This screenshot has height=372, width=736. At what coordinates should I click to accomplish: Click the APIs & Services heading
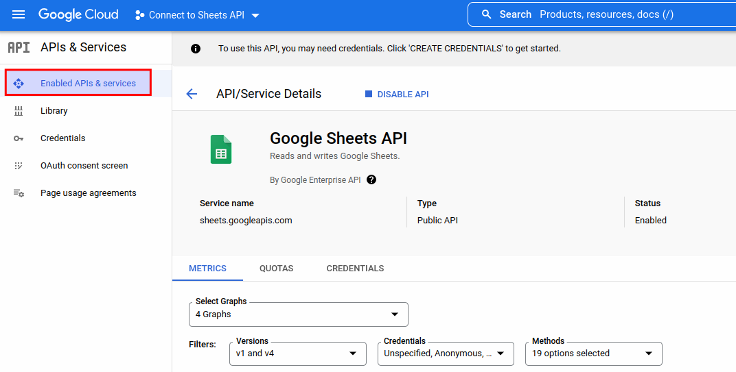pos(84,47)
